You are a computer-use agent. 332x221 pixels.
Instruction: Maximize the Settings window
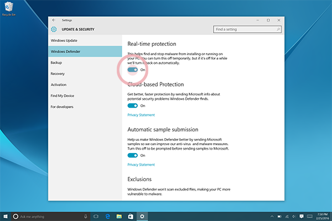click(x=268, y=20)
